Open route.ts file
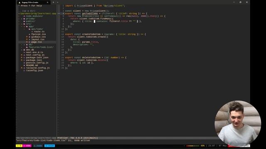 click(x=39, y=31)
